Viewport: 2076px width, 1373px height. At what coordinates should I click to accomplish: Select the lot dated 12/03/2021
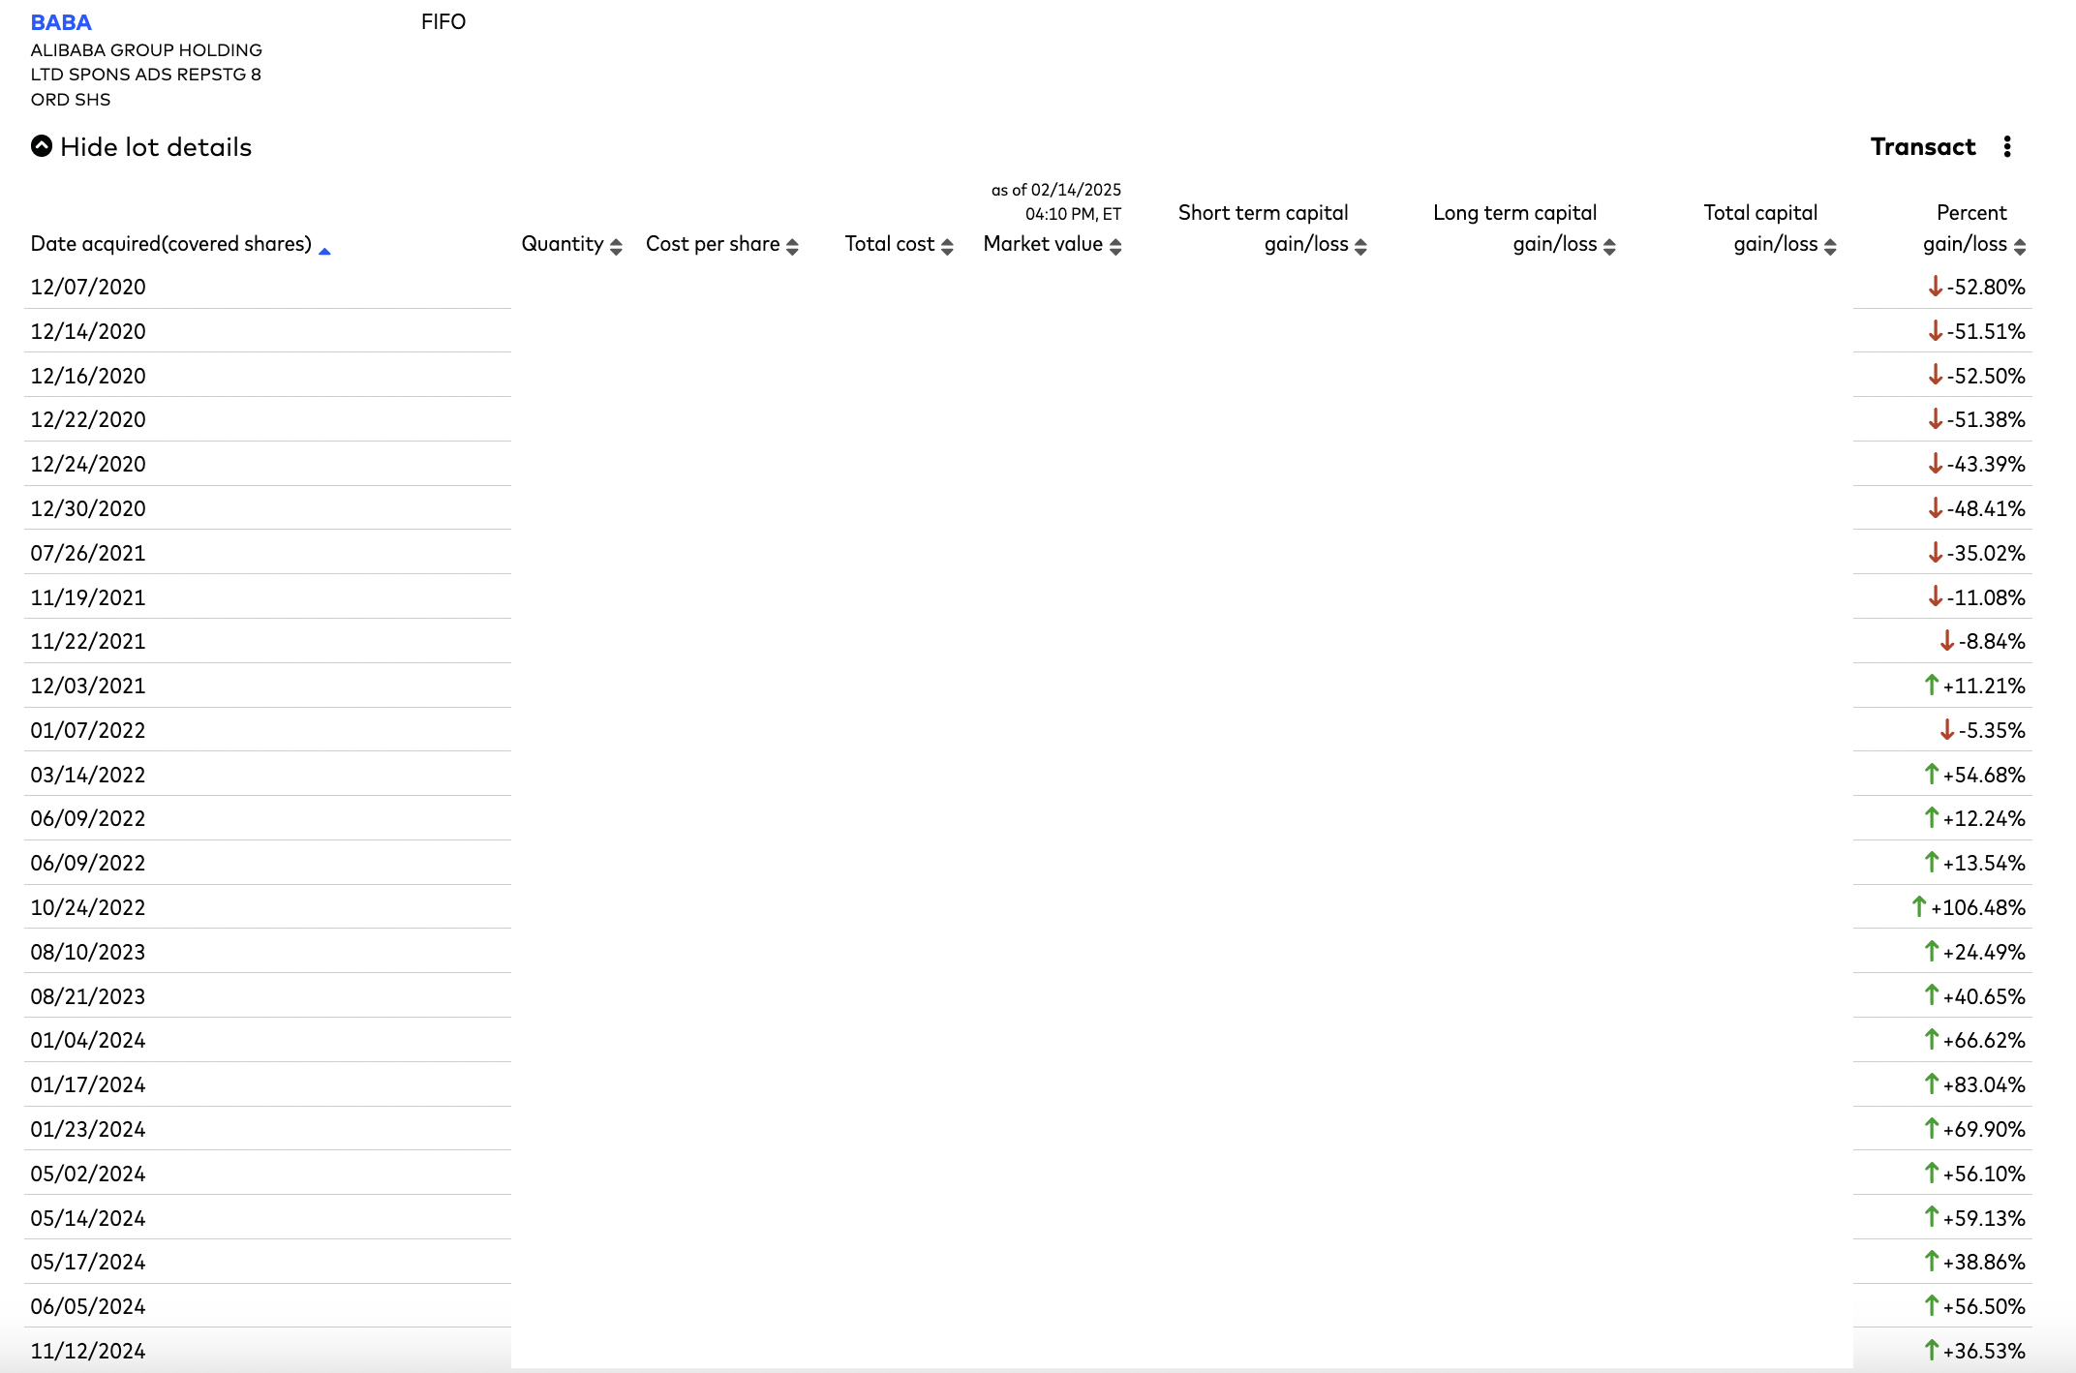(x=88, y=686)
